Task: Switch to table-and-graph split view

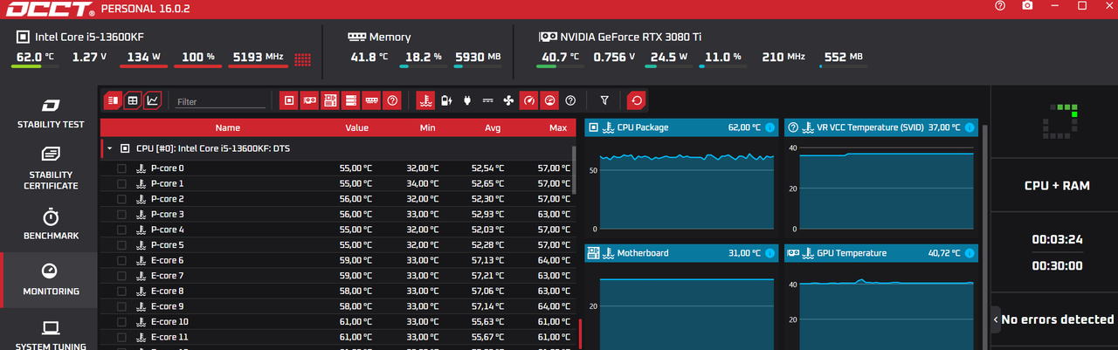Action: 113,100
